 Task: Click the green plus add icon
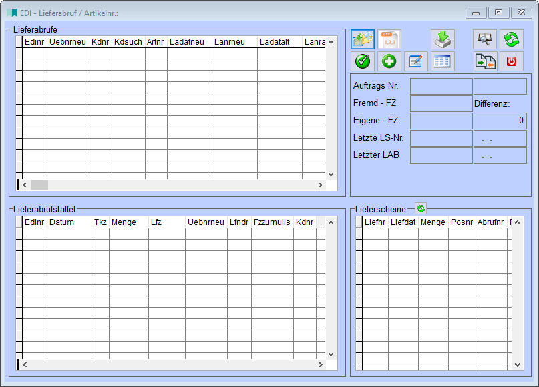click(389, 61)
